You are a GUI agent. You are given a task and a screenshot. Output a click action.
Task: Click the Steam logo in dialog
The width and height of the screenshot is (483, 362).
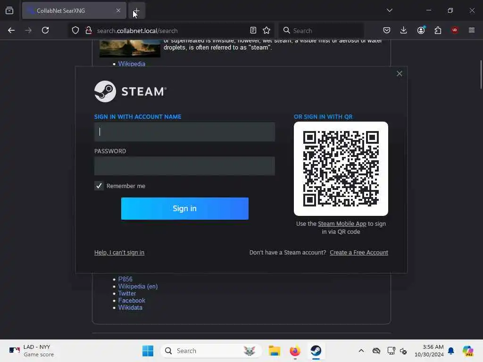[130, 91]
